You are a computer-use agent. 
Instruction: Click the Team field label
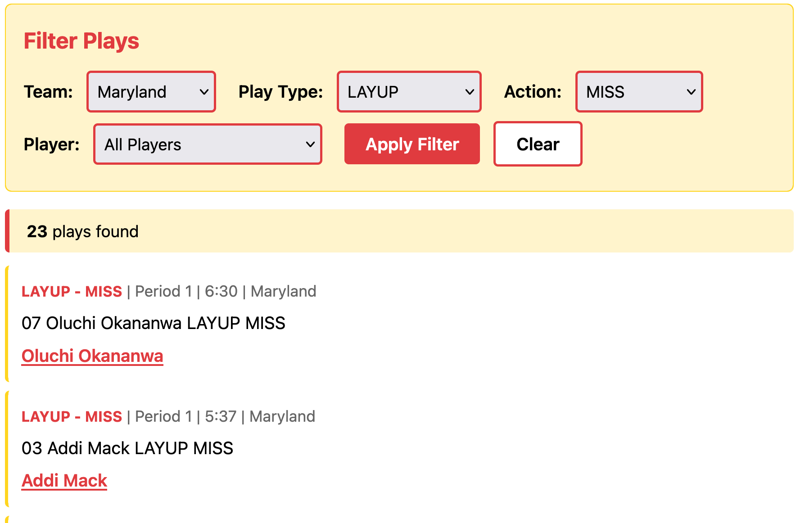coord(48,92)
